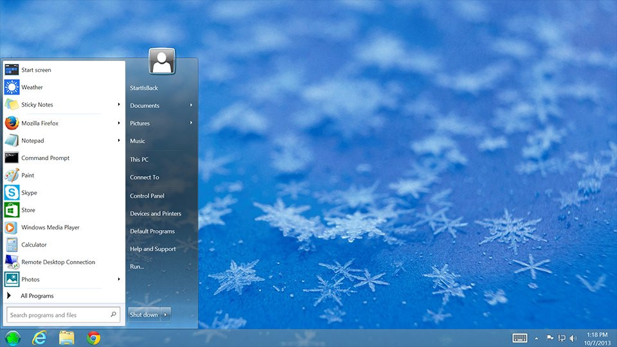Open Default Programs link
This screenshot has height=347, width=617.
click(152, 231)
